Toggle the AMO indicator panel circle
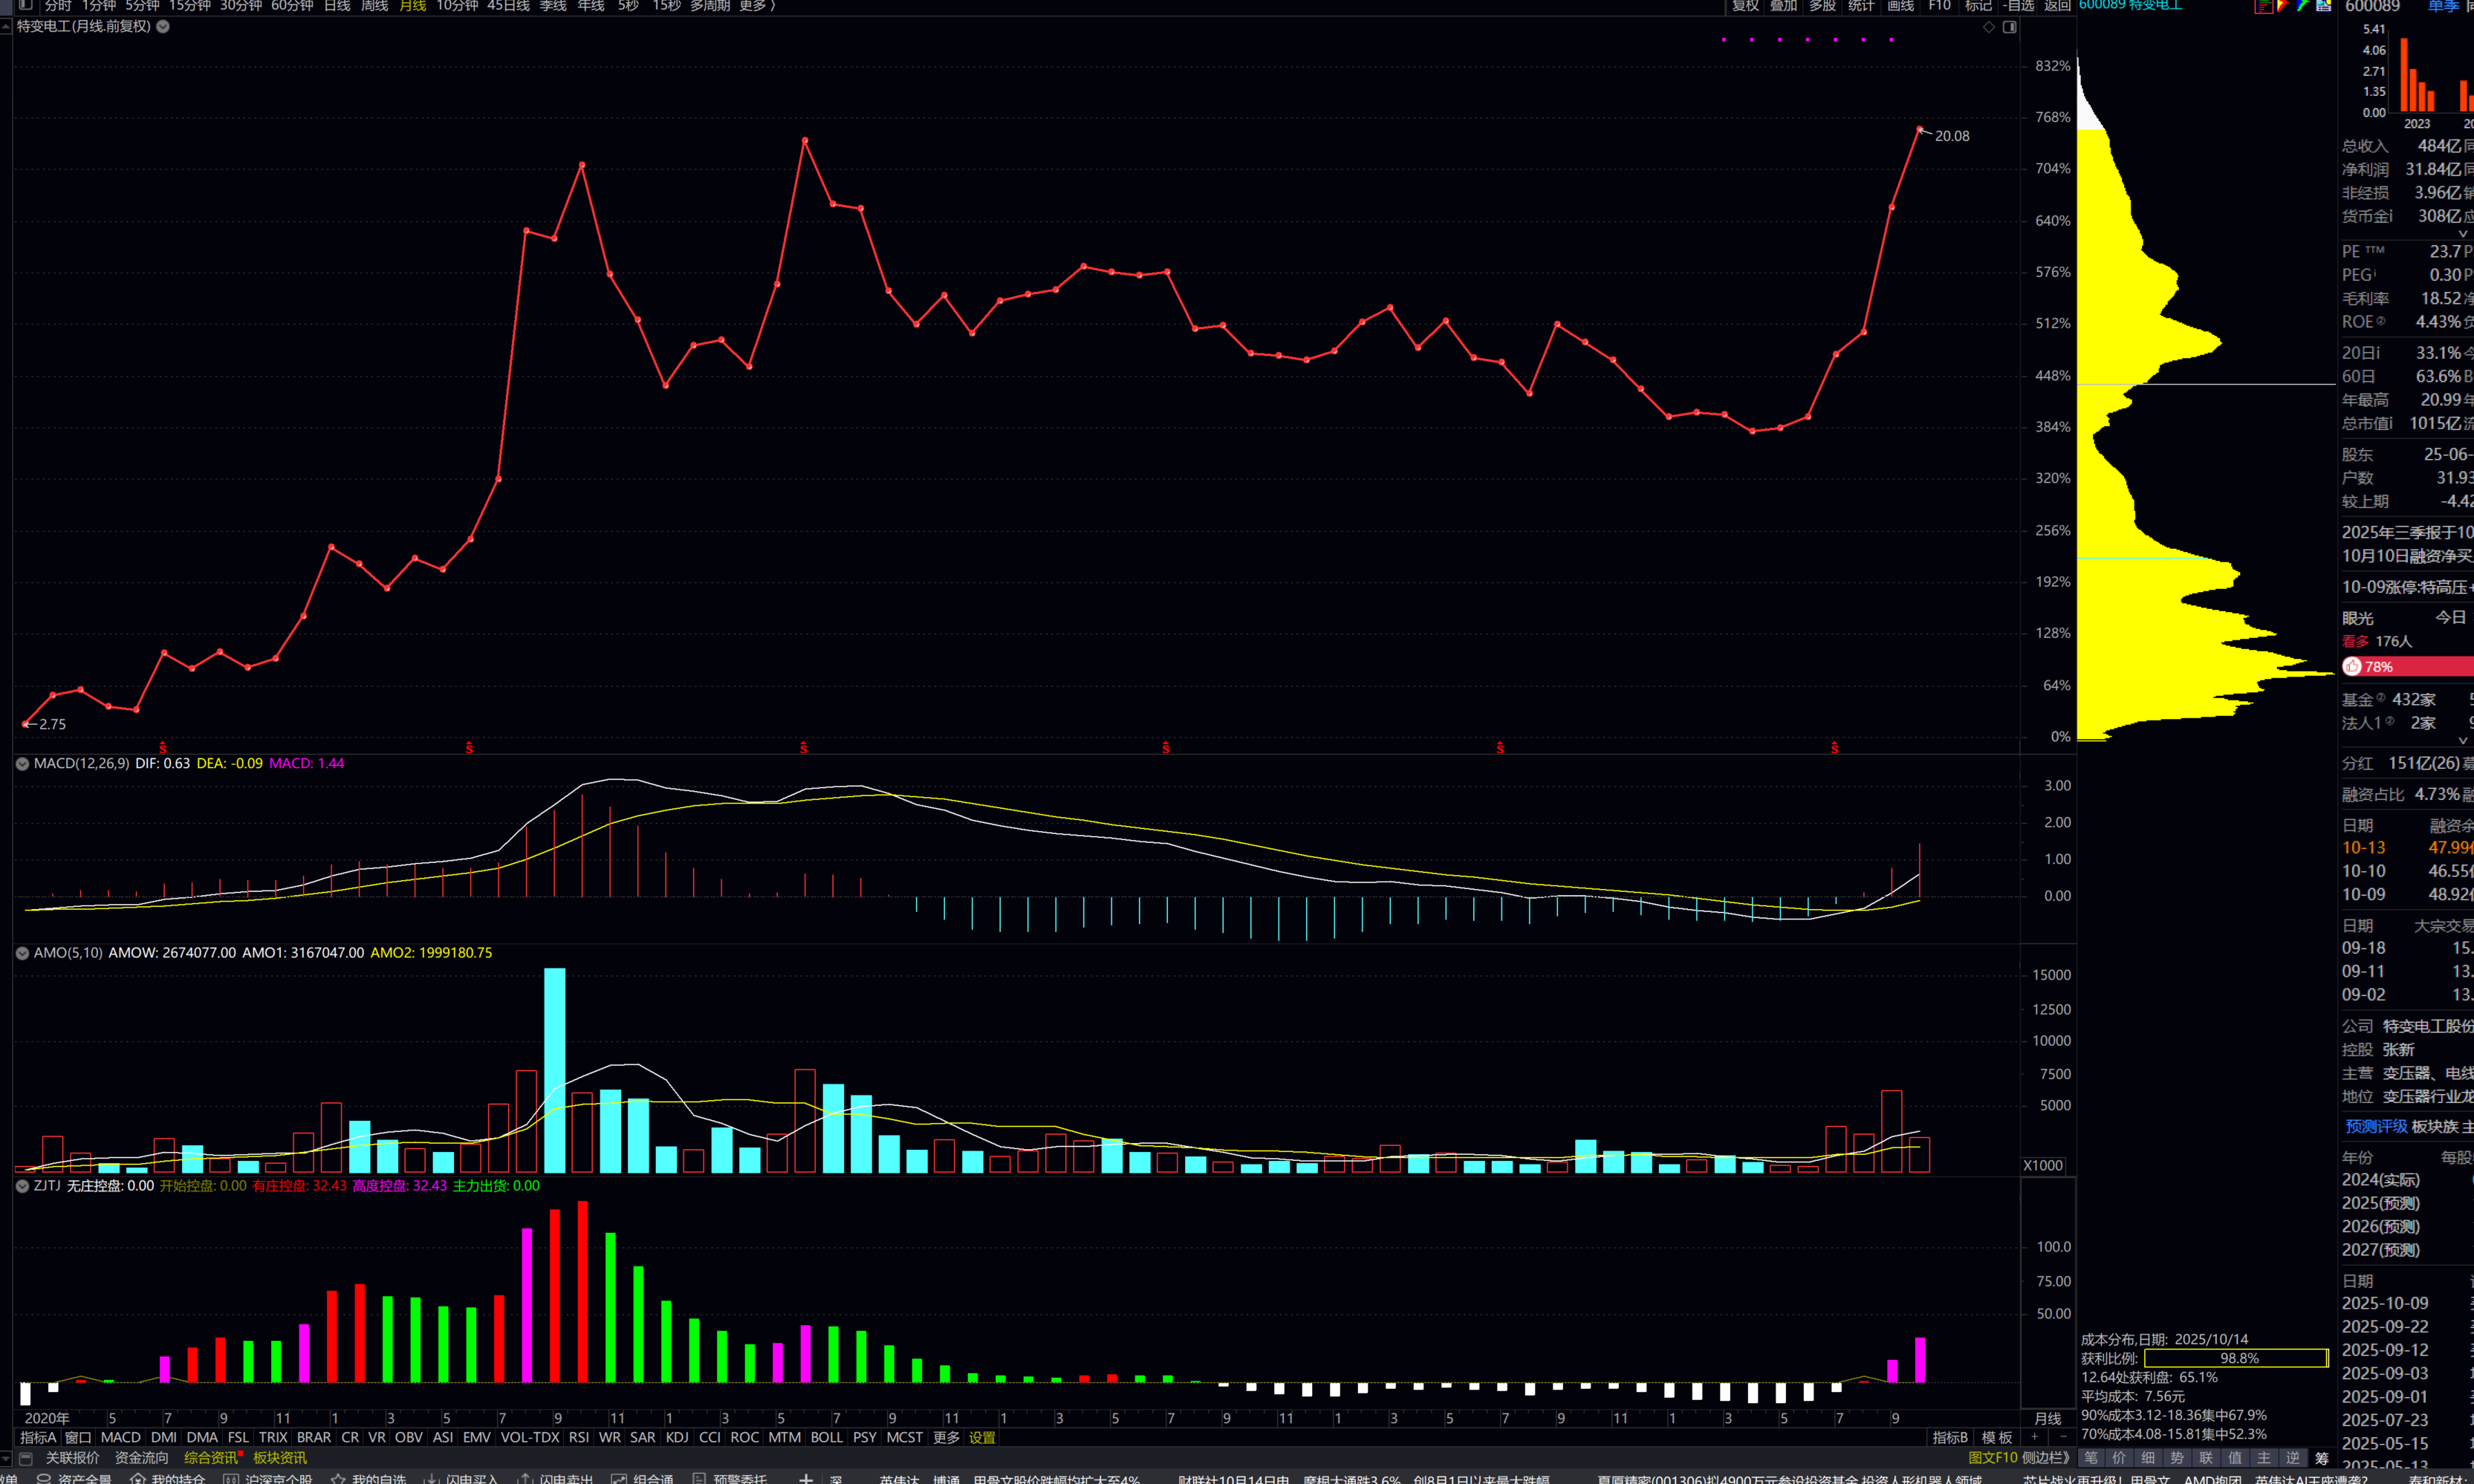The image size is (2474, 1484). coord(22,953)
